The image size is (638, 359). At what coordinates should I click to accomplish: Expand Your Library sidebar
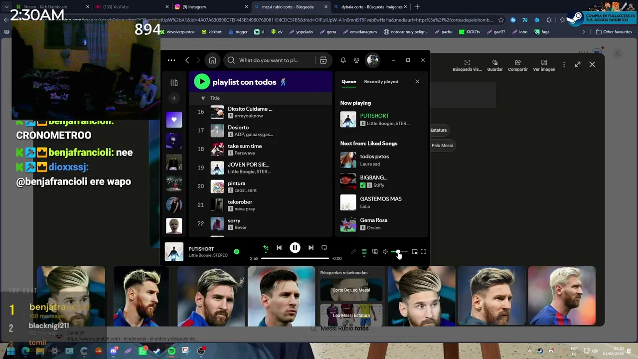[174, 83]
